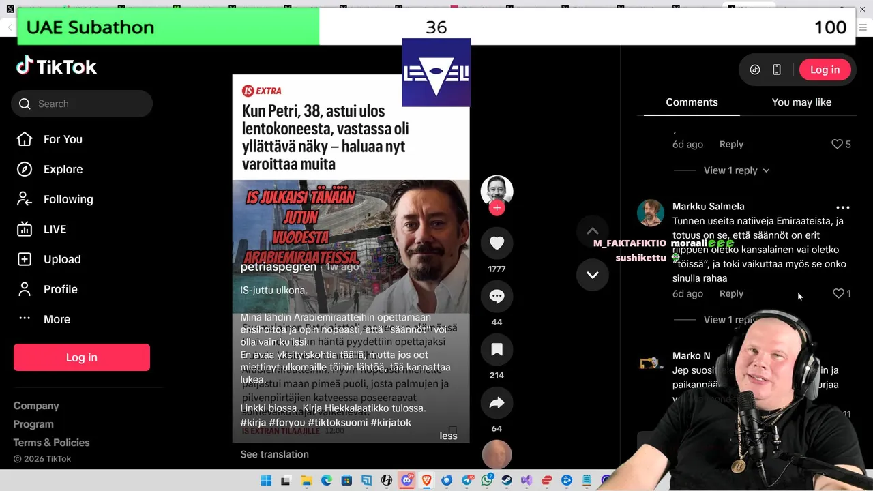Click the #foryou hashtag
This screenshot has height=491, width=873.
(x=286, y=423)
